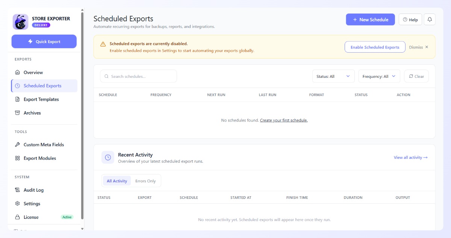Open the Frequency: All dropdown
The width and height of the screenshot is (451, 238).
[x=379, y=76]
